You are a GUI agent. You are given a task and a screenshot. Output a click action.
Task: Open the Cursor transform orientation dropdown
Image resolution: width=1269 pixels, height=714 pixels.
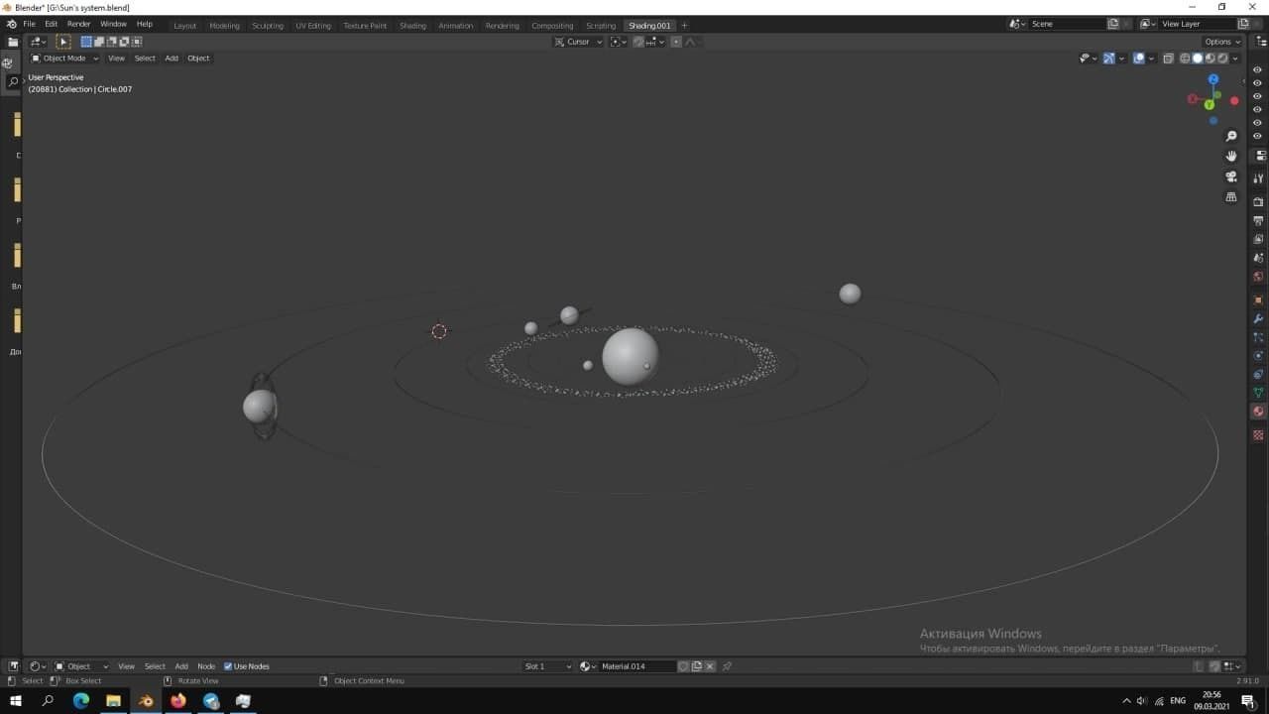(x=579, y=42)
